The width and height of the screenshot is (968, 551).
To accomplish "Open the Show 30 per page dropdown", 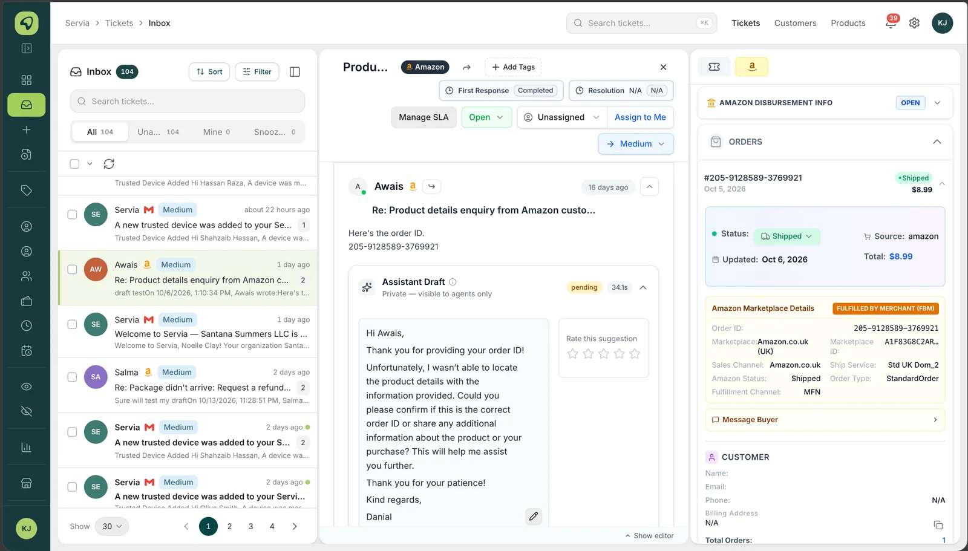I will coord(112,526).
